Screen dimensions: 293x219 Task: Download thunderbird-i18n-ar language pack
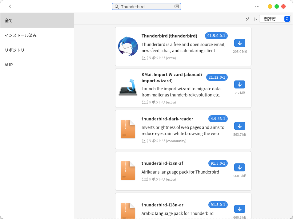[239, 209]
